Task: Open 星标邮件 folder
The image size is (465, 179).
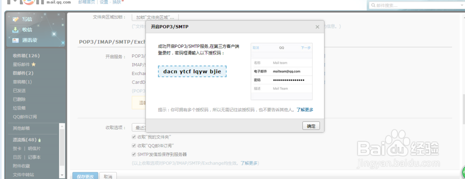Action: (22, 64)
